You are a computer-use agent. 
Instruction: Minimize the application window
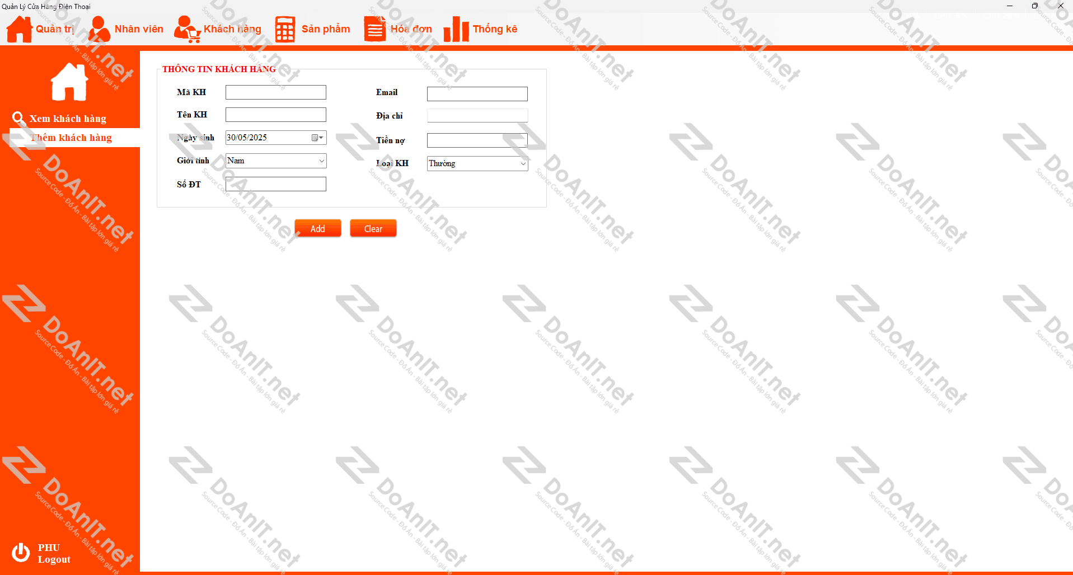click(1010, 6)
